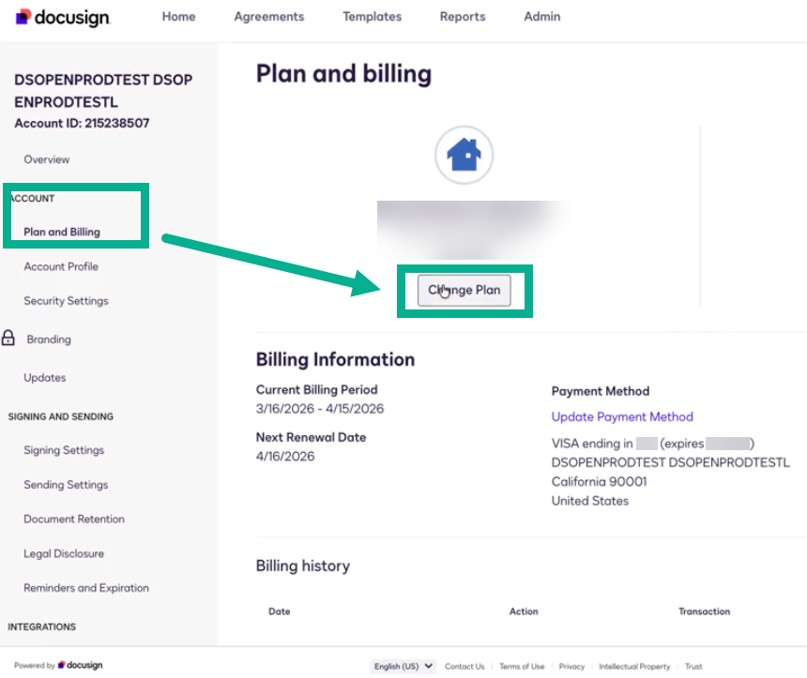The height and width of the screenshot is (678, 807).
Task: Click Contact Us in footer
Action: 464,666
